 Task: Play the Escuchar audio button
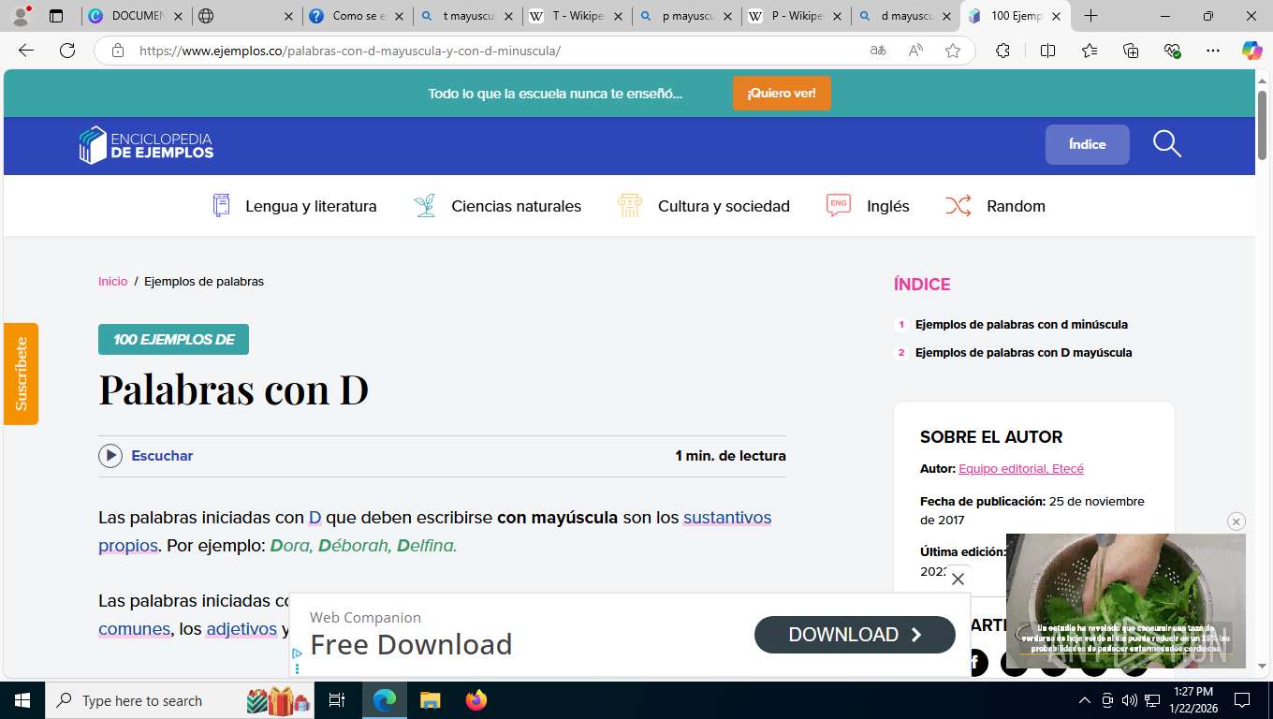tap(110, 456)
